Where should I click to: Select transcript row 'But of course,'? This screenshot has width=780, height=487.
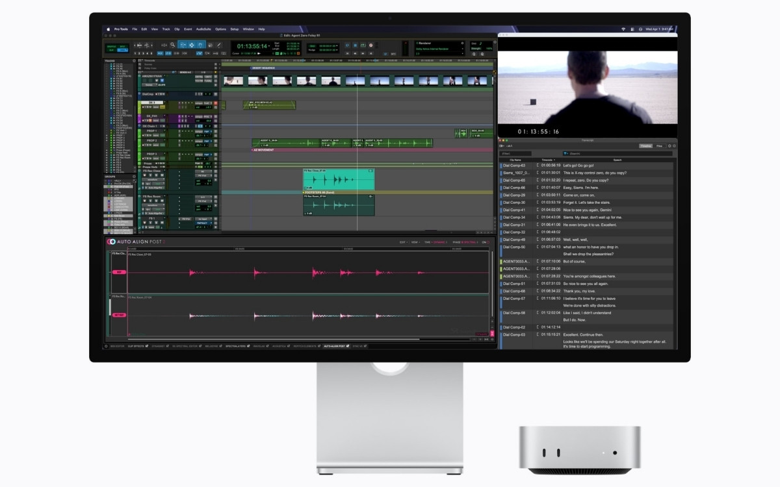[x=588, y=261]
